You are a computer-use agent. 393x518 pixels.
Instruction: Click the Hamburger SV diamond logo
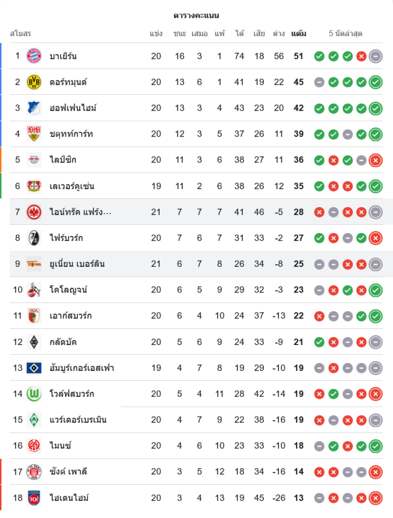coord(34,368)
